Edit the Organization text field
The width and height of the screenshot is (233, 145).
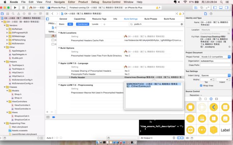[x=215, y=61]
